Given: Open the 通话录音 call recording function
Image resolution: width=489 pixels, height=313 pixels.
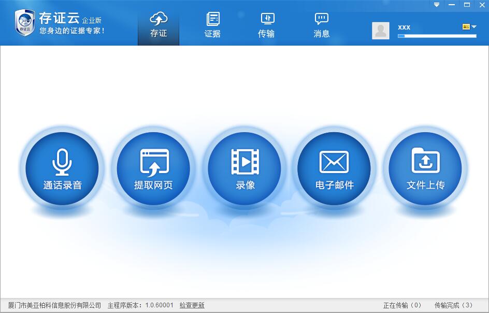Looking at the screenshot, I should point(62,169).
